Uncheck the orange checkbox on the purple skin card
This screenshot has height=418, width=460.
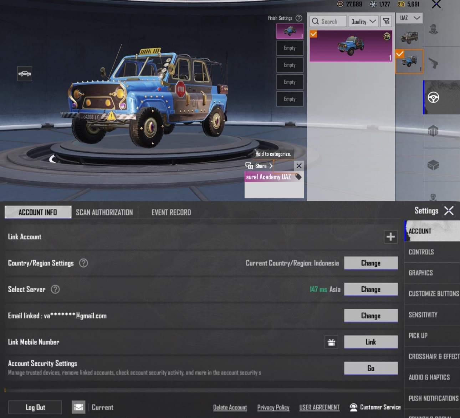[313, 34]
